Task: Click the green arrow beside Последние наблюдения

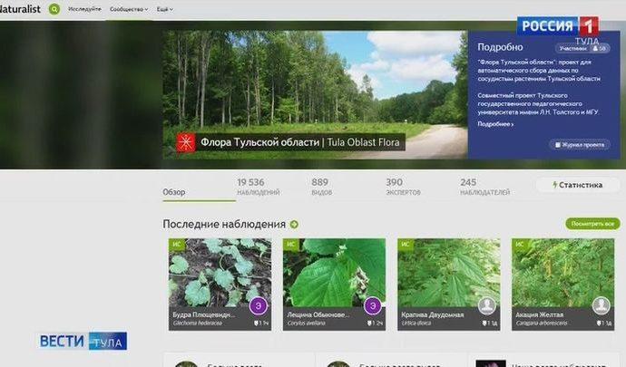Action: coord(294,225)
